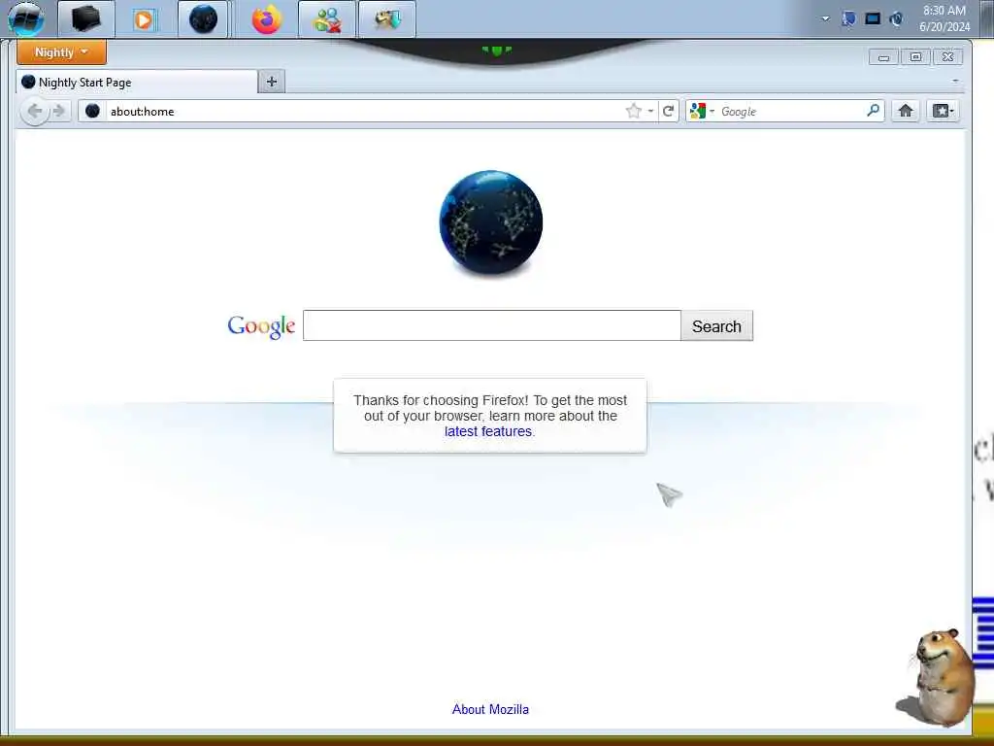Open the list all tabs arrow
This screenshot has width=994, height=746.
[955, 82]
